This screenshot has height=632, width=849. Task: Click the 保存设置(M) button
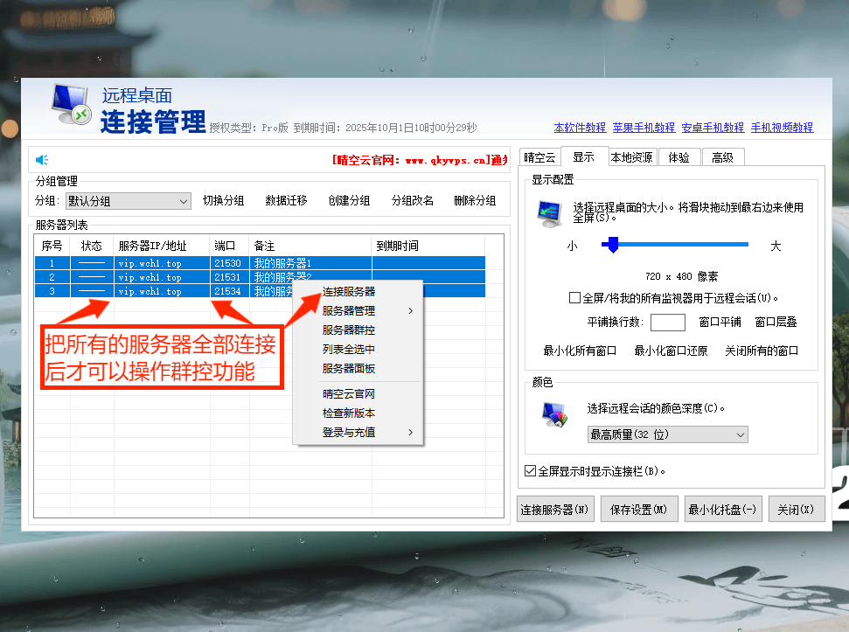pos(639,509)
